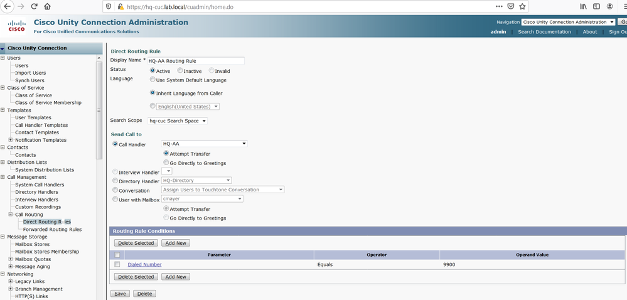Expand the Legacy Links node
Viewport: 627px width, 300px height.
(11, 282)
